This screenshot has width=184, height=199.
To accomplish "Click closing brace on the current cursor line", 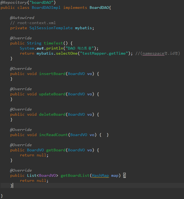I will [11, 186].
